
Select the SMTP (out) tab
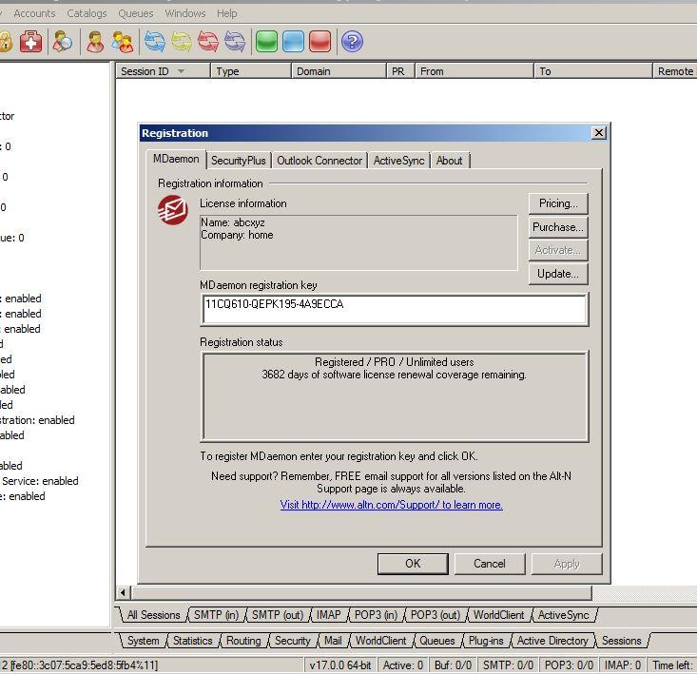click(278, 615)
